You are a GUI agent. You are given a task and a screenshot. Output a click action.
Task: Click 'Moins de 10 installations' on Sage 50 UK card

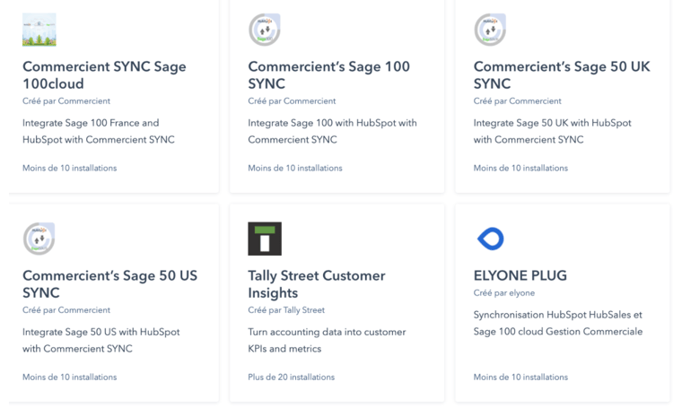pos(520,169)
